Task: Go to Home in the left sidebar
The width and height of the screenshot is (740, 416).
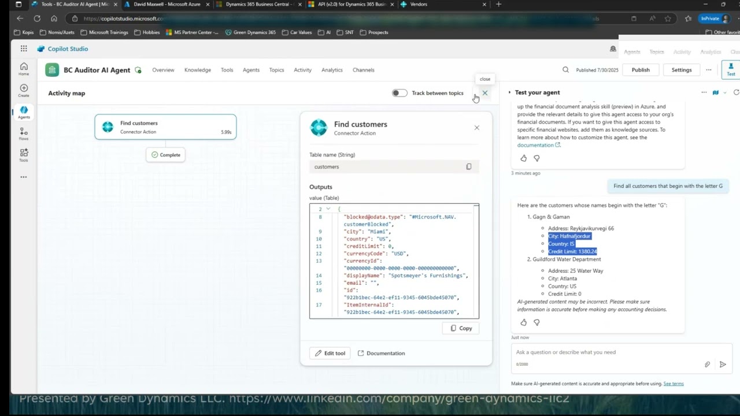Action: (x=24, y=69)
